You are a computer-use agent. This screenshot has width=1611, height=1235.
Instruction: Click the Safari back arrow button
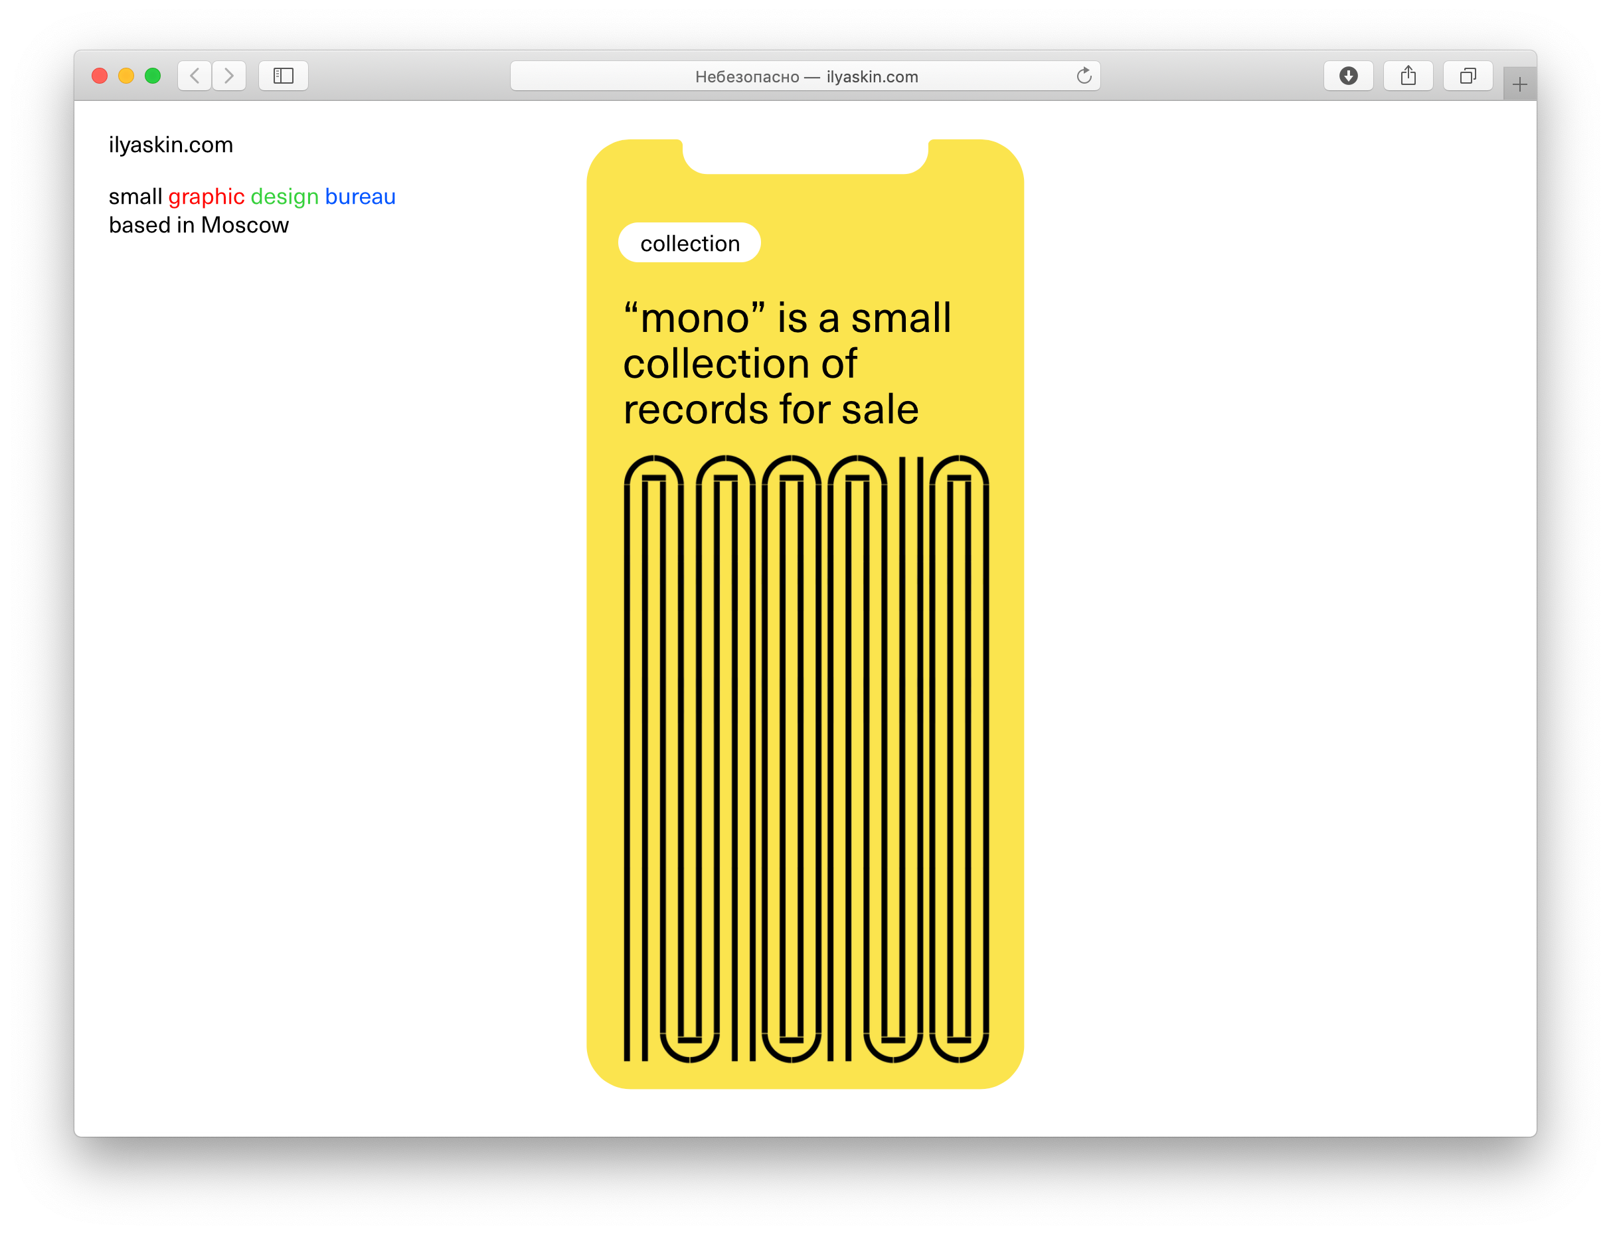point(194,76)
